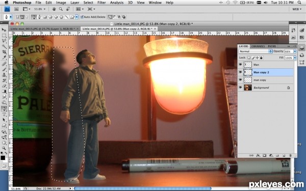This screenshot has height=191, width=306.
Task: Select the Pen tool in toolbox
Action: (4, 108)
